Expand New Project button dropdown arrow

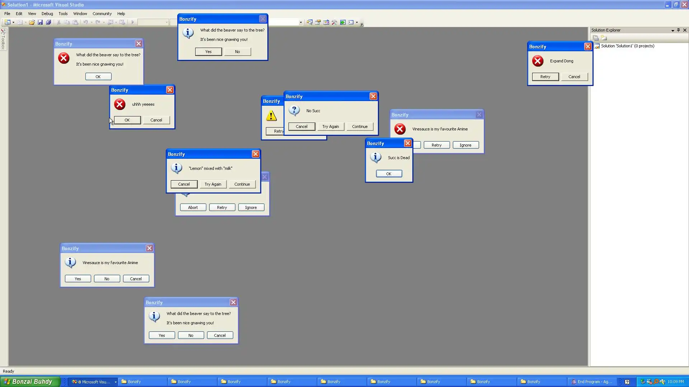[14, 22]
